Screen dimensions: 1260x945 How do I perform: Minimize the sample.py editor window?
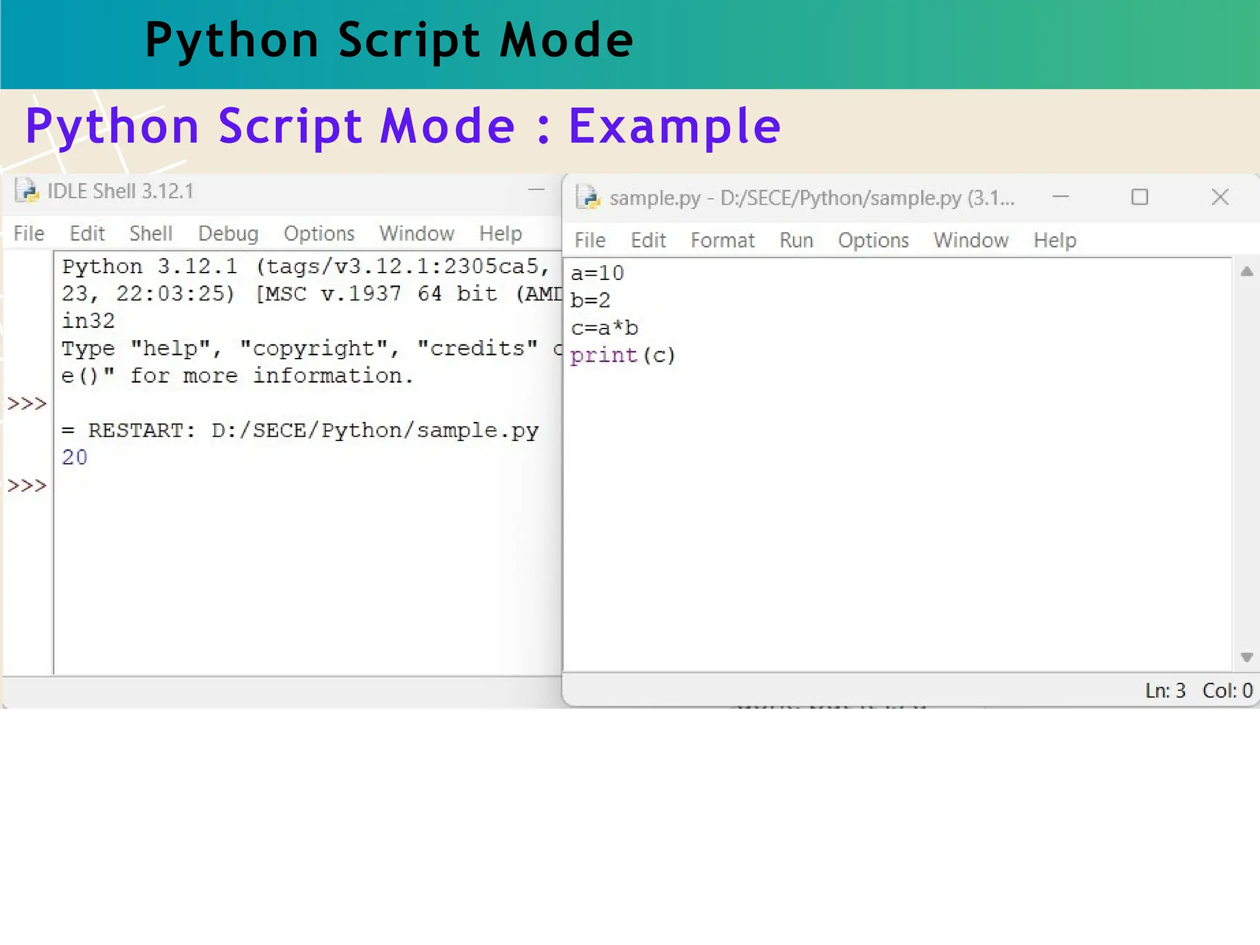pos(1061,197)
